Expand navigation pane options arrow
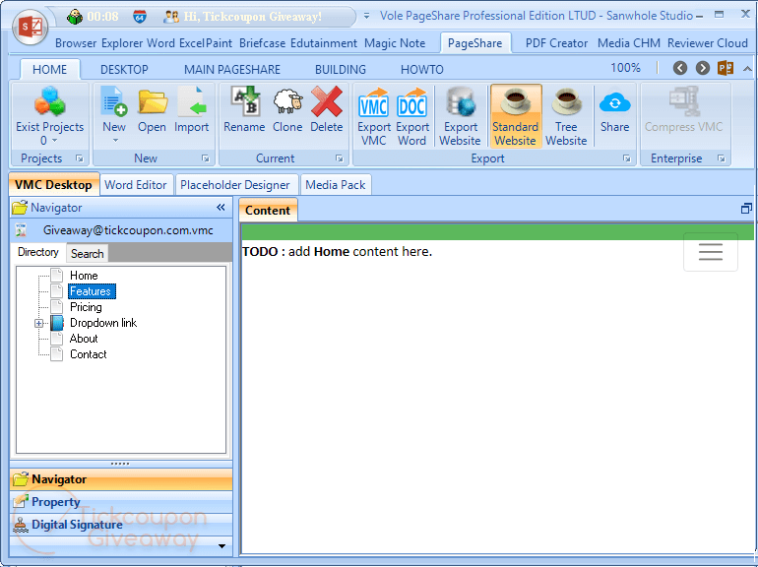The image size is (758, 567). 221,546
